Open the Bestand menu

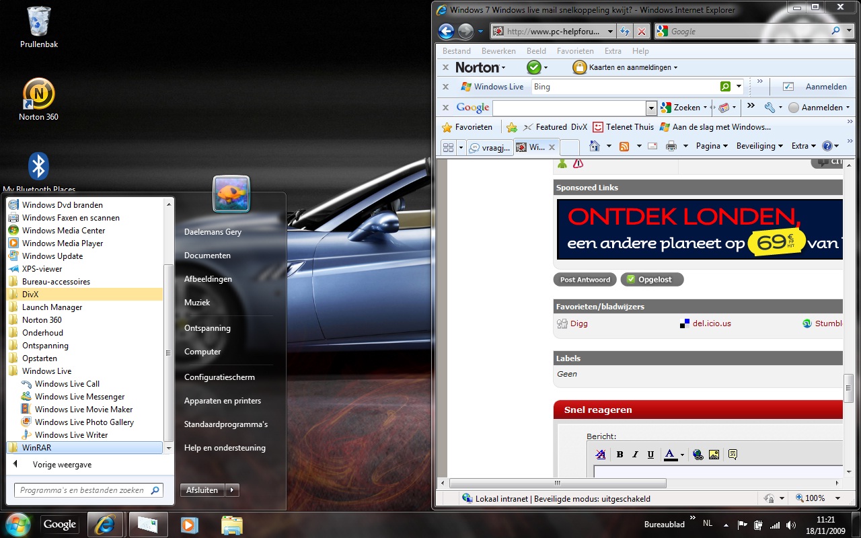pos(457,51)
